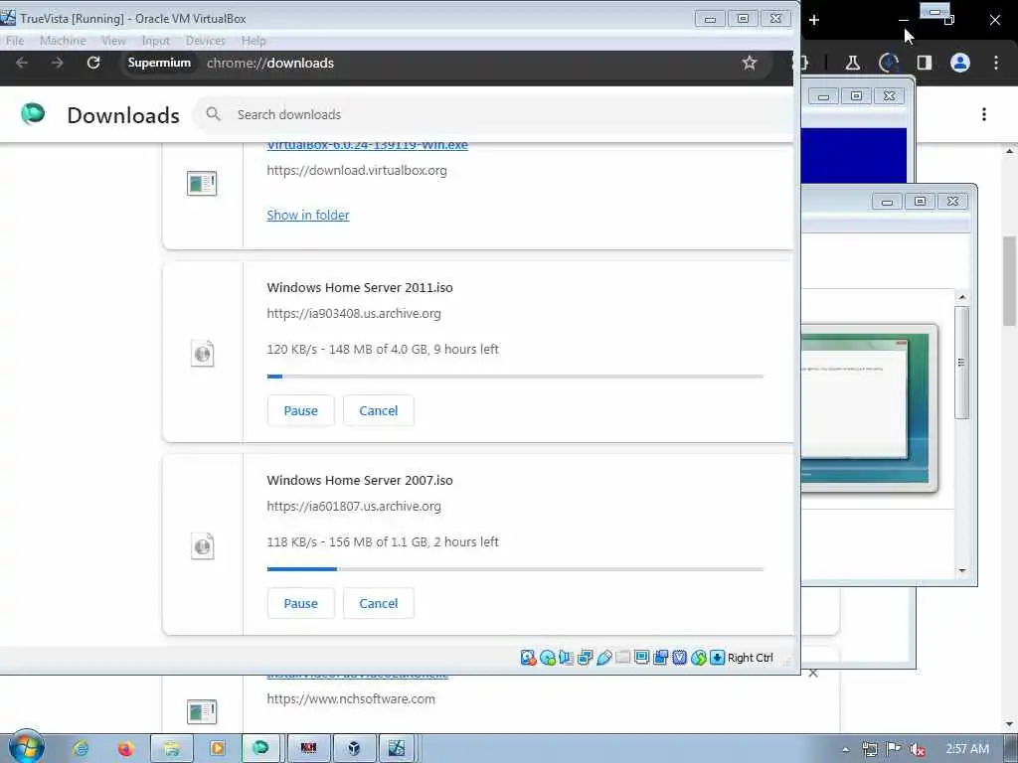
Task: Click the outer browser page vertical scrollbar
Action: pos(1010,280)
